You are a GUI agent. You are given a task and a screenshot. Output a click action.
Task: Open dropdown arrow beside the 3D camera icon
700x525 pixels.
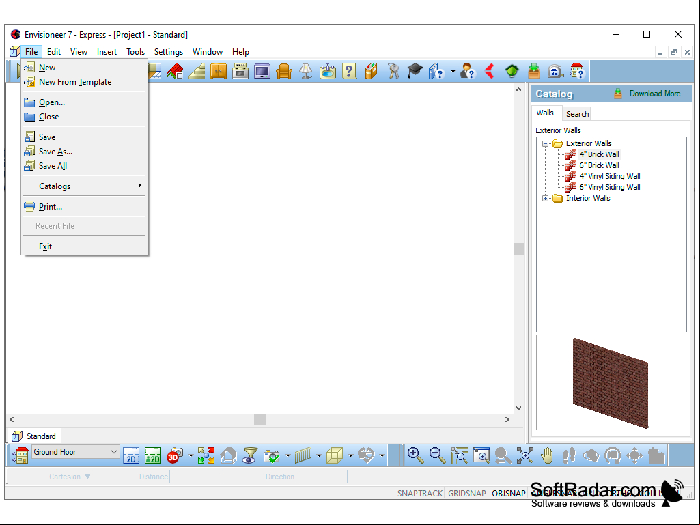pyautogui.click(x=191, y=456)
